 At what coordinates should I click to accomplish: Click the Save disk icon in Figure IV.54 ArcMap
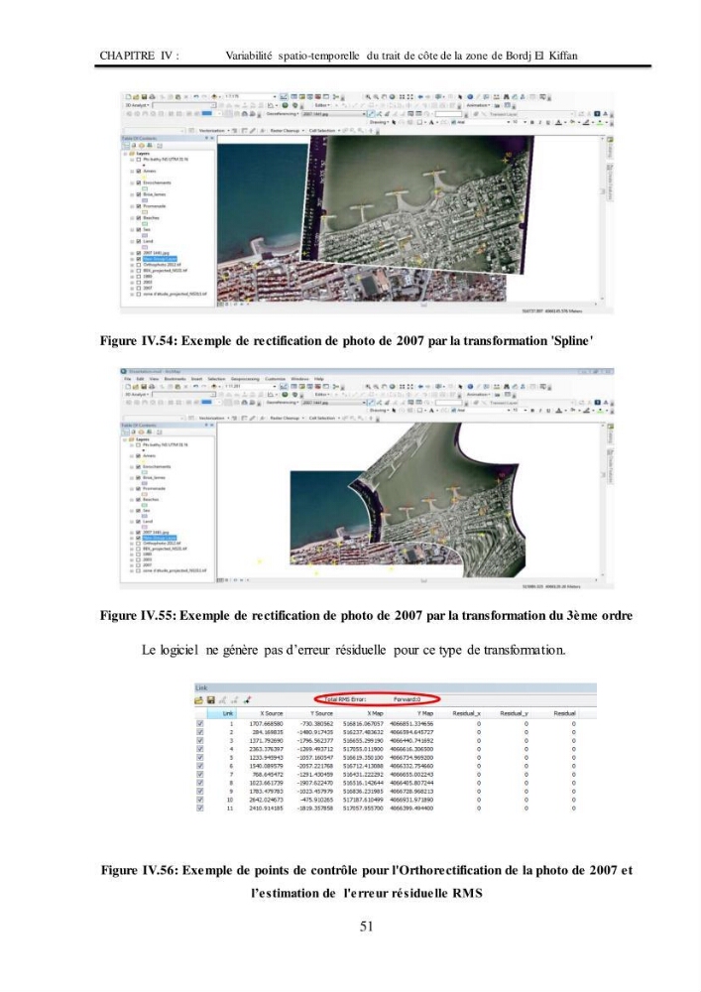pos(145,97)
